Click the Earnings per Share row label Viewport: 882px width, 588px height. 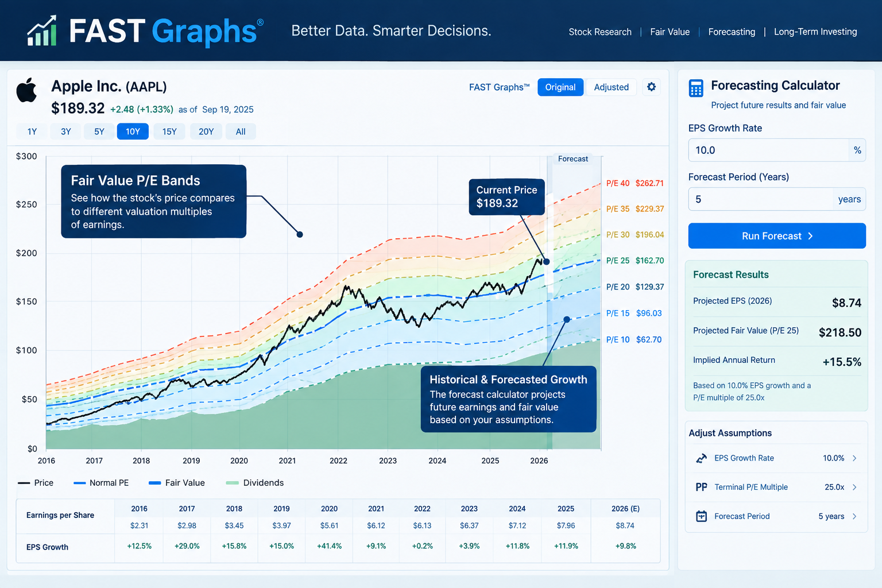[x=60, y=515]
